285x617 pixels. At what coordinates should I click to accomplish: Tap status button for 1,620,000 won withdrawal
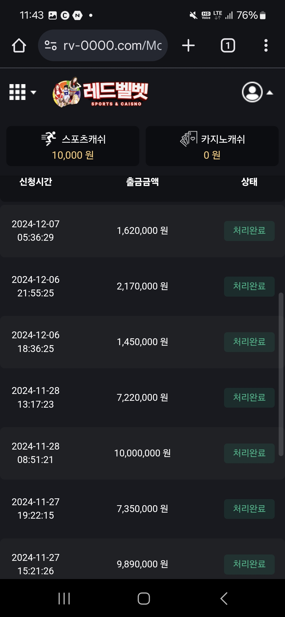[249, 231]
